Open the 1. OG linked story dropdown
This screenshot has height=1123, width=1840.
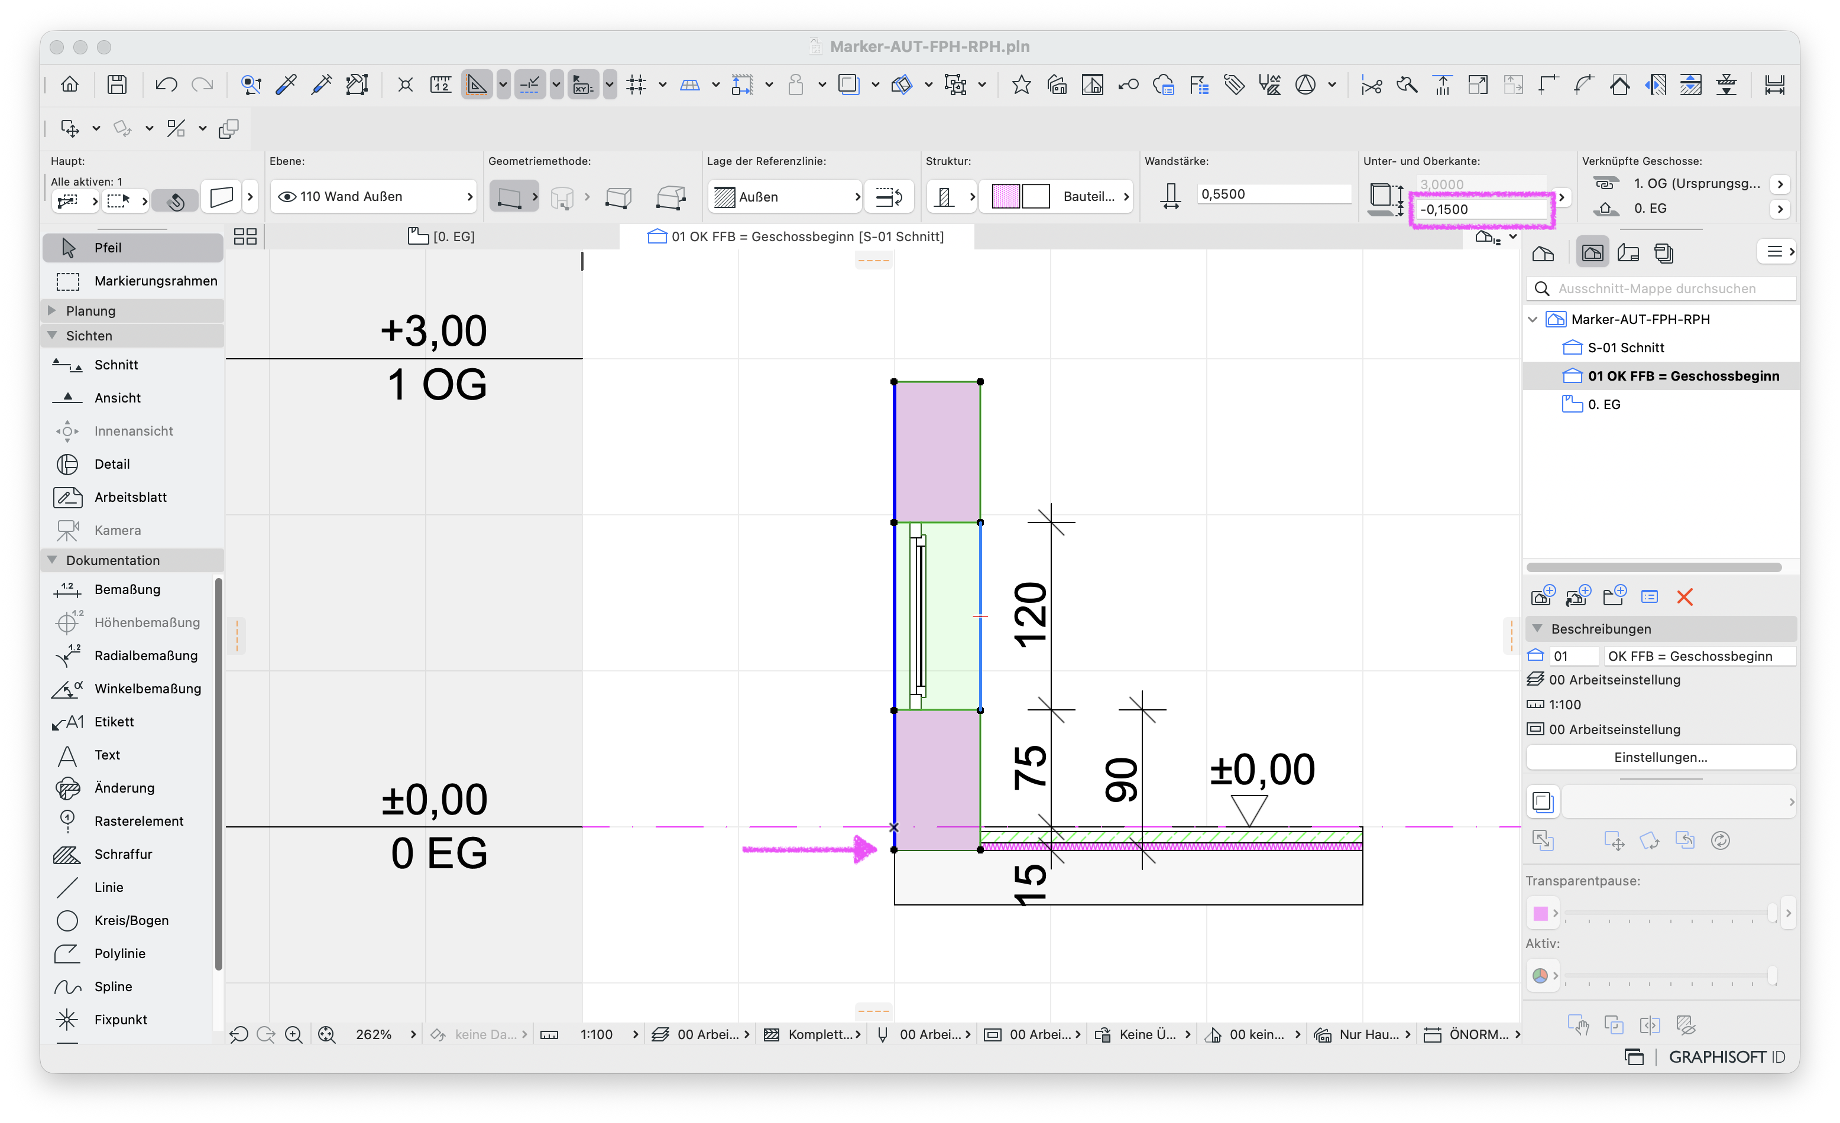(1780, 184)
